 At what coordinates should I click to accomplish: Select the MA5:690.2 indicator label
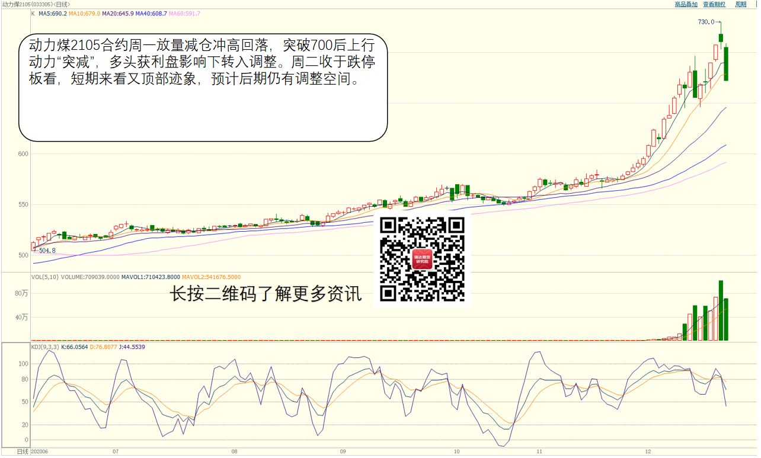[x=53, y=13]
